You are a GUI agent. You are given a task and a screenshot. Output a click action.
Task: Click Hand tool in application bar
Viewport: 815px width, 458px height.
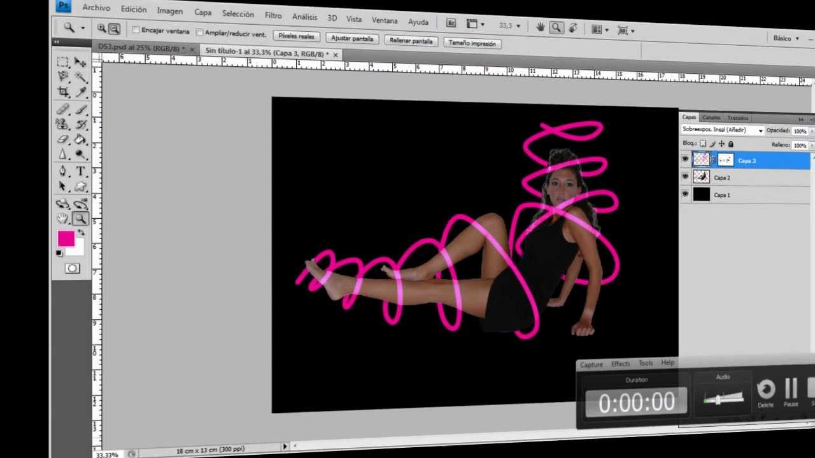pyautogui.click(x=541, y=27)
